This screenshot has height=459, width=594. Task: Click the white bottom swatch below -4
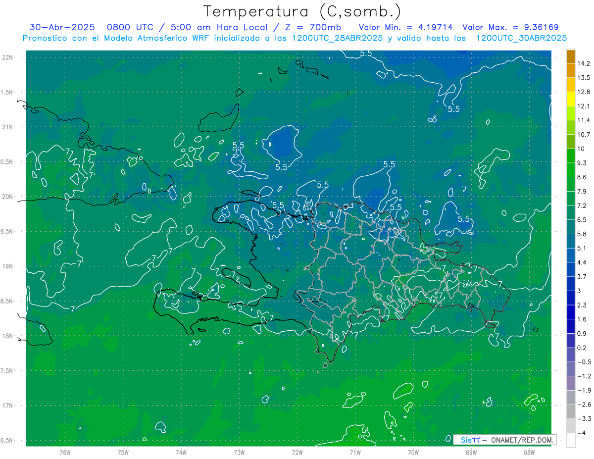[x=571, y=440]
